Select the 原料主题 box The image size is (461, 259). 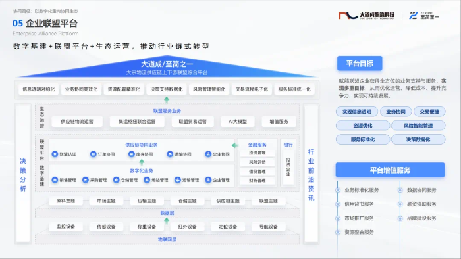(66, 201)
